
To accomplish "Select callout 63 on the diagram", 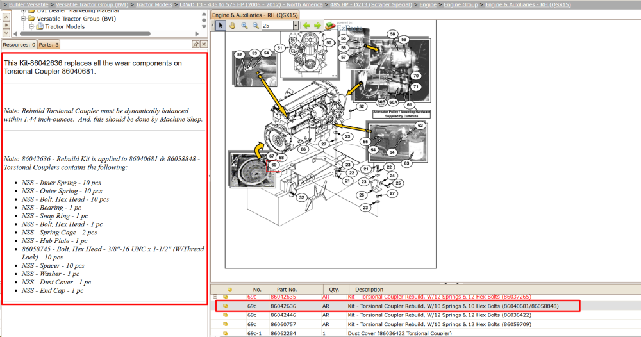I will [406, 163].
